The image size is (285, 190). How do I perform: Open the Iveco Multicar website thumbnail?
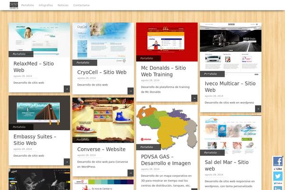(231, 49)
